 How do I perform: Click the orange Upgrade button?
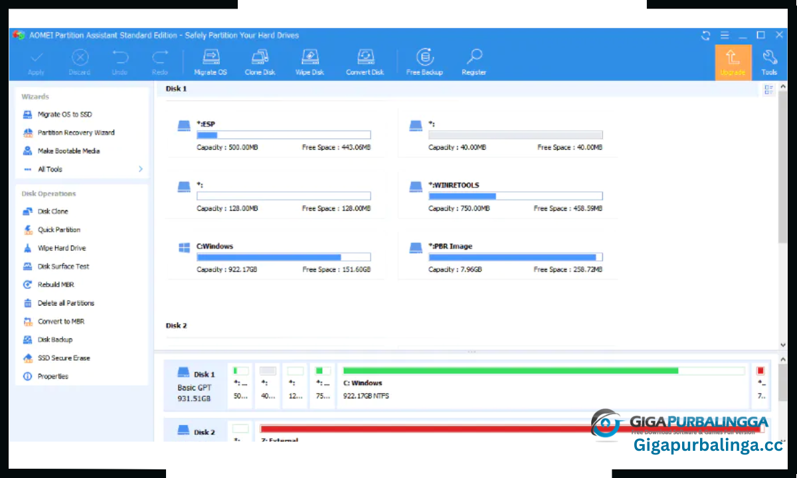tap(733, 62)
